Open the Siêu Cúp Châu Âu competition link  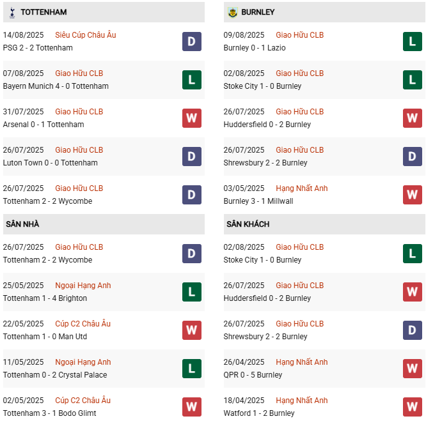click(x=86, y=35)
